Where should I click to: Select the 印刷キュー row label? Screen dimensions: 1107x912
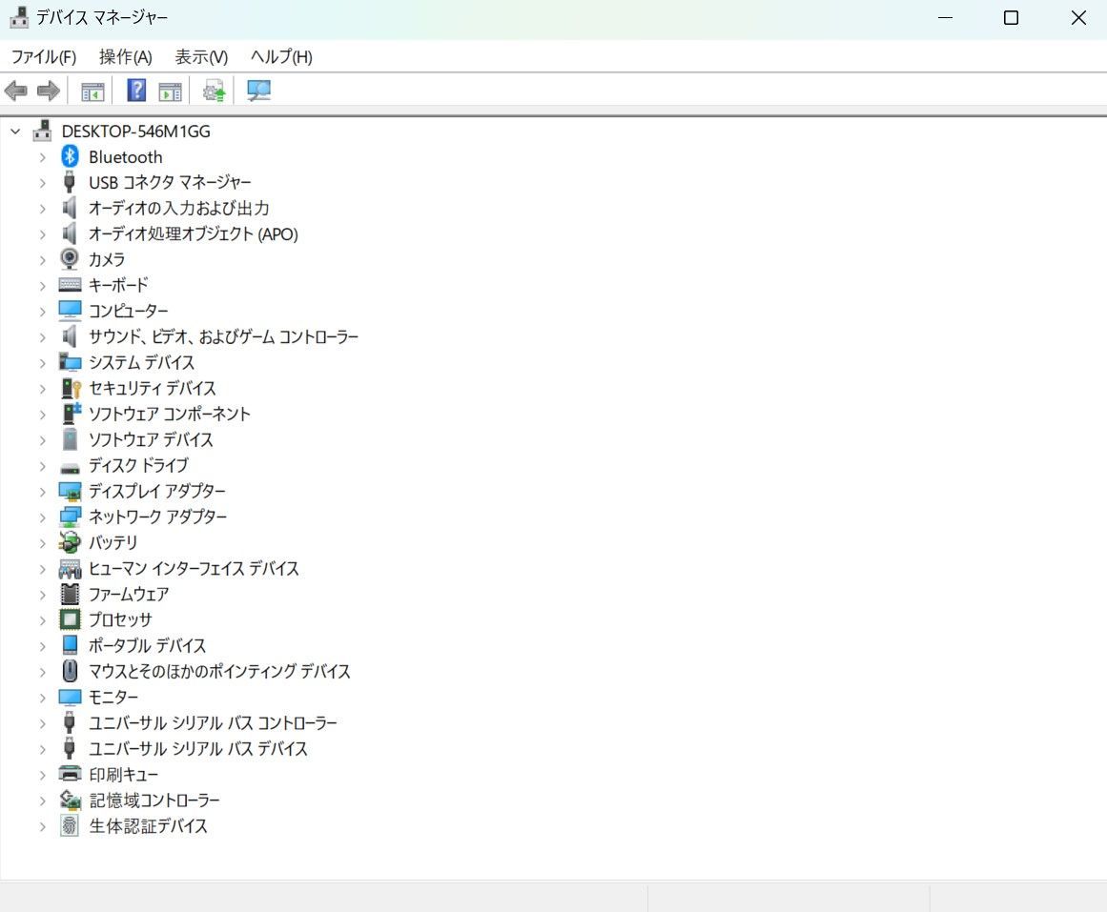pyautogui.click(x=124, y=775)
